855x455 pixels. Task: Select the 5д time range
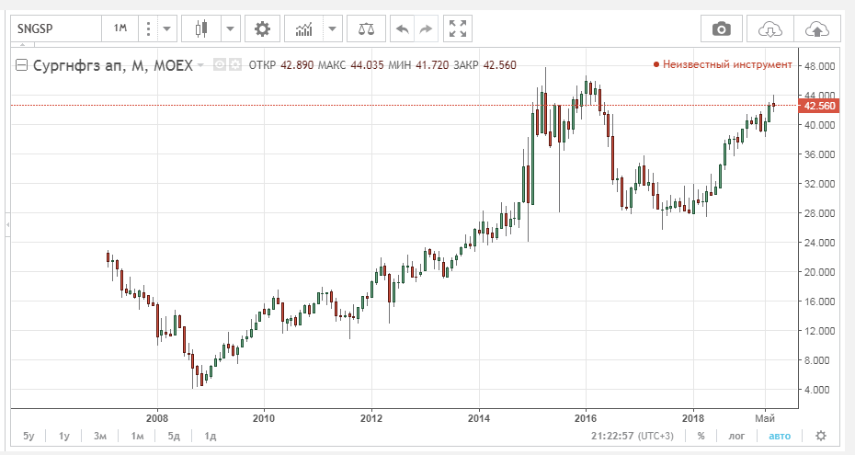coord(174,436)
